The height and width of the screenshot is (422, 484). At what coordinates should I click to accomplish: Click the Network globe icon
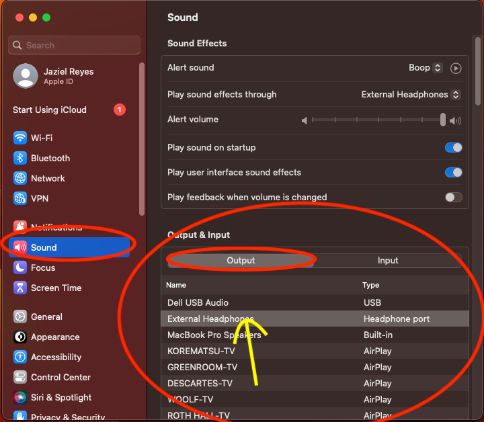coord(20,178)
